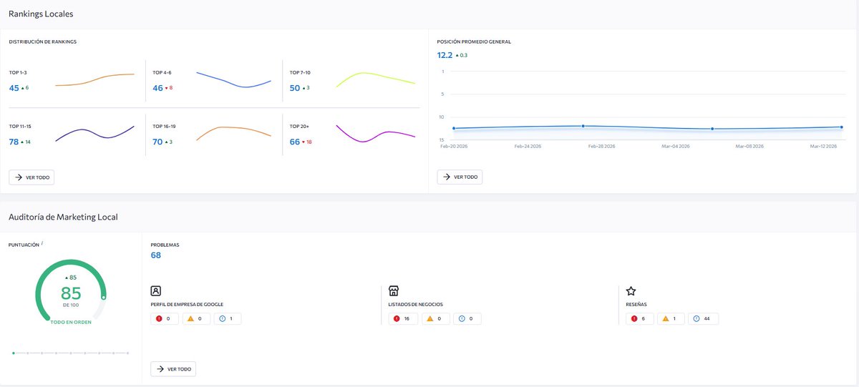Image resolution: width=859 pixels, height=387 pixels.
Task: Click the info icon beside Puntuación
Action: [42, 243]
